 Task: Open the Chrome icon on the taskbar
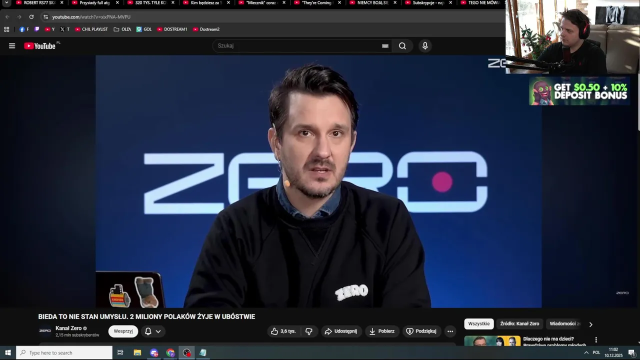[x=170, y=353]
